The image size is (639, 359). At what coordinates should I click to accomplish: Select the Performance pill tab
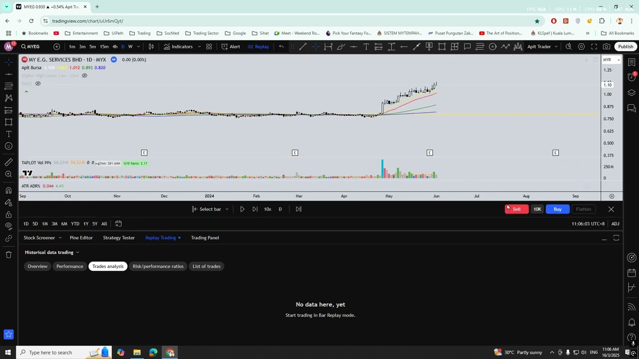(x=70, y=266)
